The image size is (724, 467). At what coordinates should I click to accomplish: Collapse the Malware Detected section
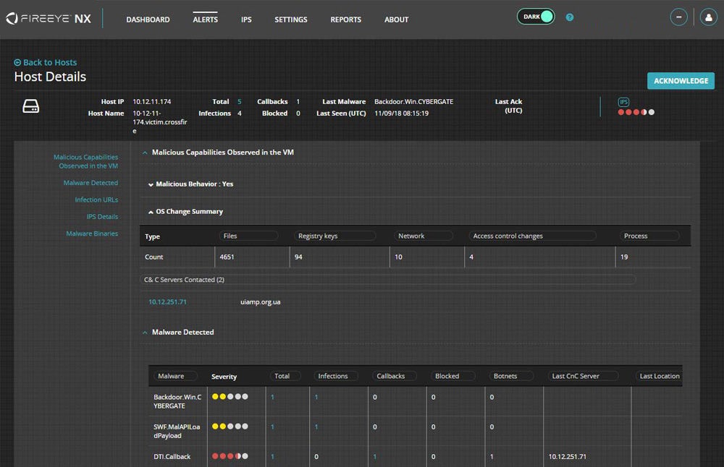click(145, 332)
